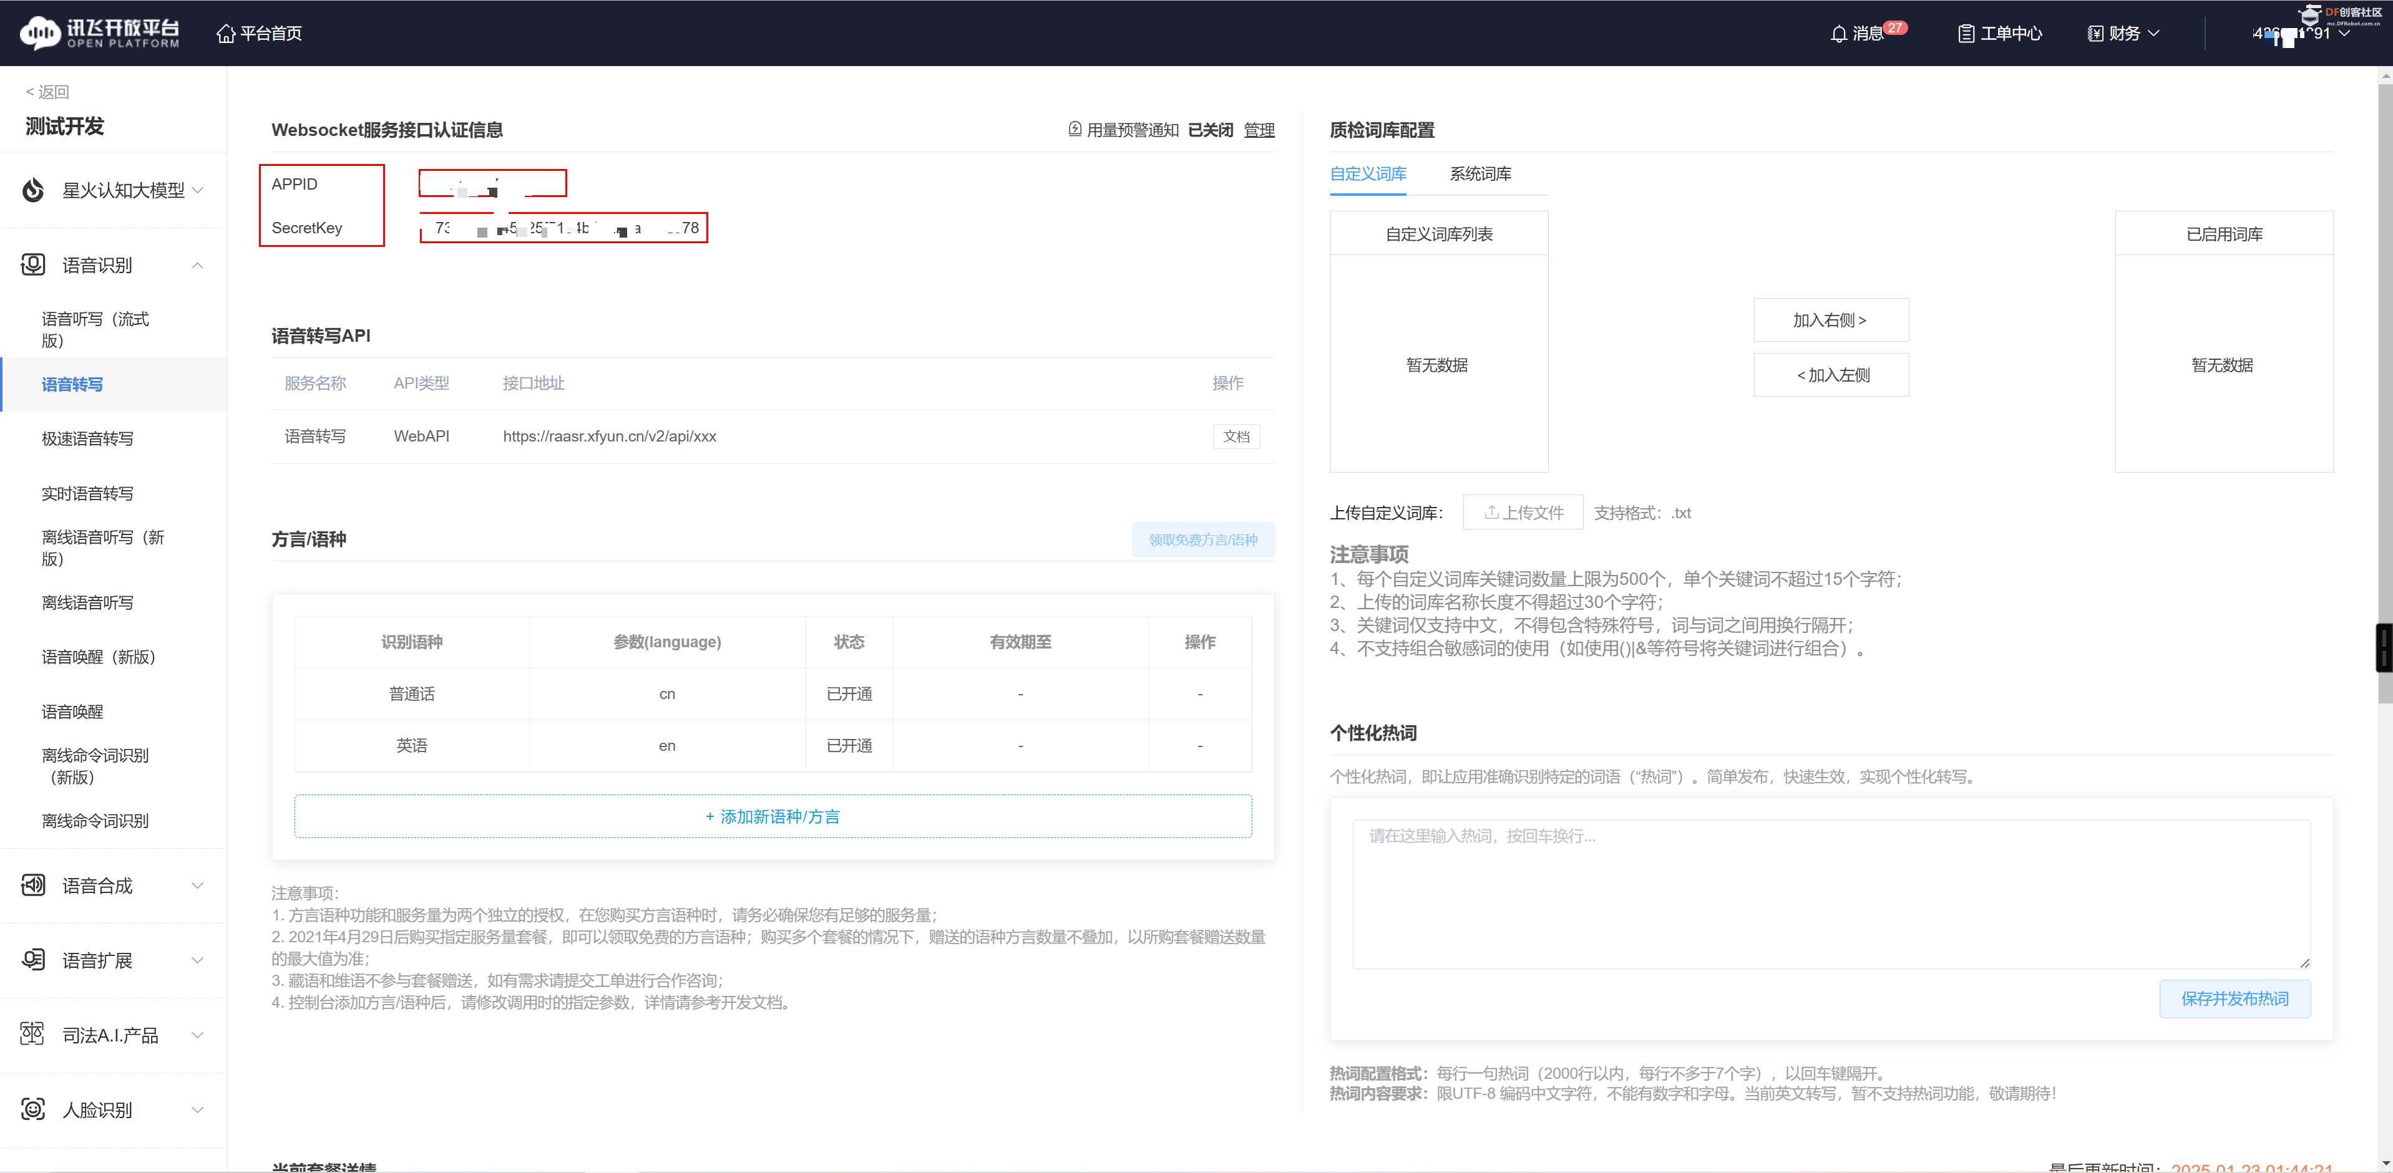This screenshot has height=1173, width=2393.
Task: Go back via 返回 link
Action: (x=47, y=91)
